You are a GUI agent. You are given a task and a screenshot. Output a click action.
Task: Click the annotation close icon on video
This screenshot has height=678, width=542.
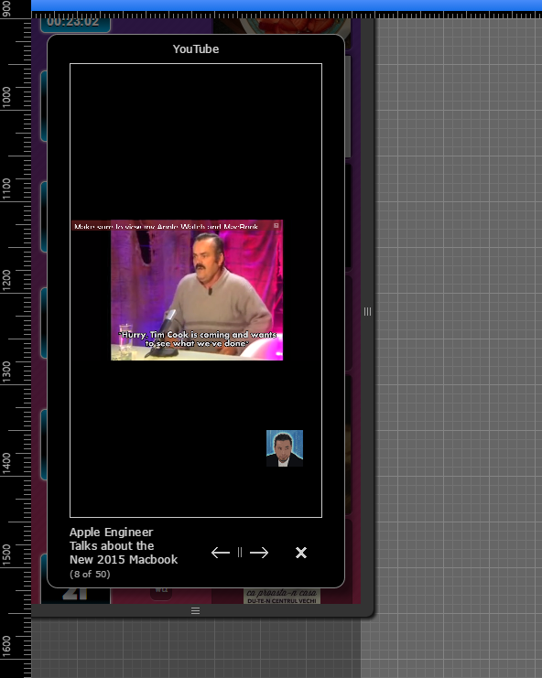[276, 226]
